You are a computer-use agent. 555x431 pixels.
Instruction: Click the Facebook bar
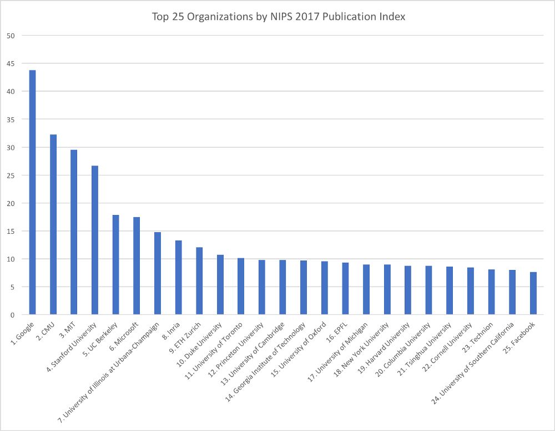[x=533, y=293]
